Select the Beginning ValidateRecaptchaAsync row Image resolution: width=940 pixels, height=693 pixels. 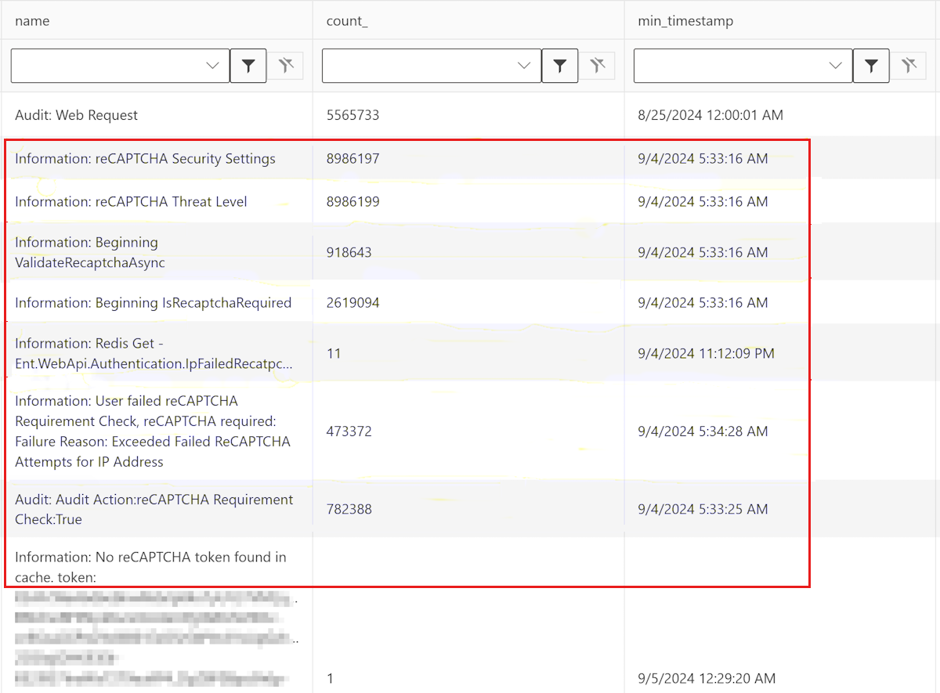pyautogui.click(x=90, y=253)
